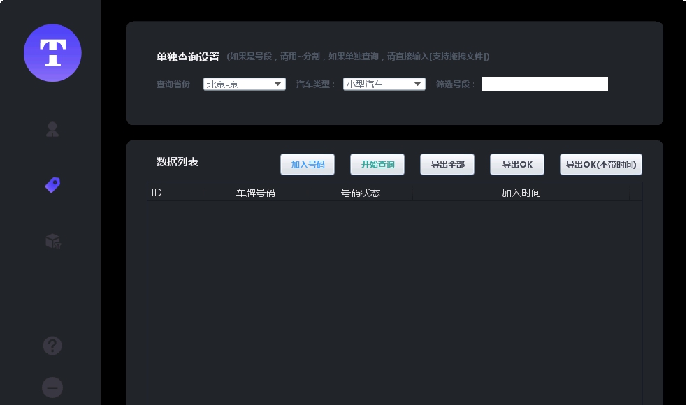Click the 号码状态 column header
Image resolution: width=687 pixels, height=405 pixels.
(x=361, y=193)
